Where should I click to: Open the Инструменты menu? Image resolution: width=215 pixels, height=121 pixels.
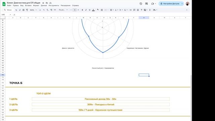click(54, 5)
